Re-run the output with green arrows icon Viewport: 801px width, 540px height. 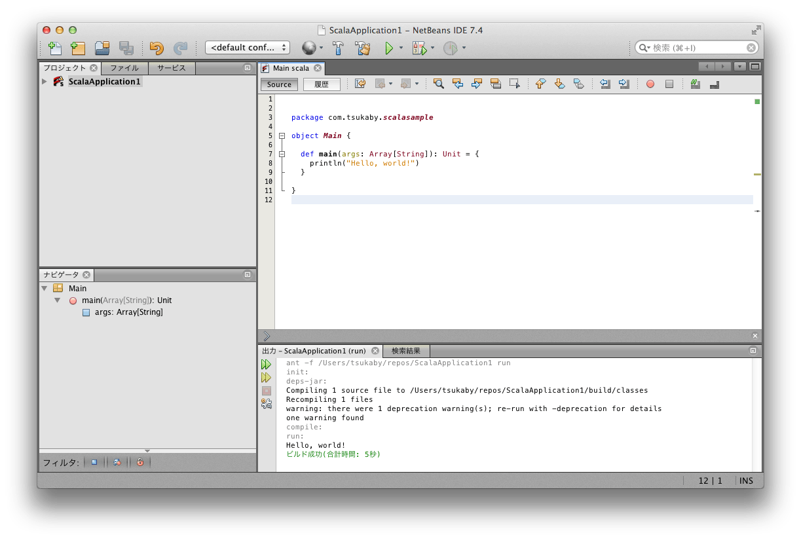(266, 364)
